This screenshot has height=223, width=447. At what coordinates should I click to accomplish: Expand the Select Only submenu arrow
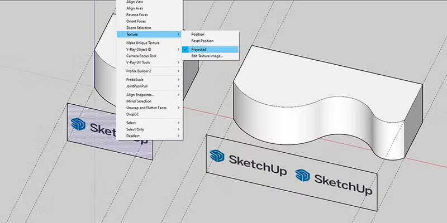[x=178, y=129]
